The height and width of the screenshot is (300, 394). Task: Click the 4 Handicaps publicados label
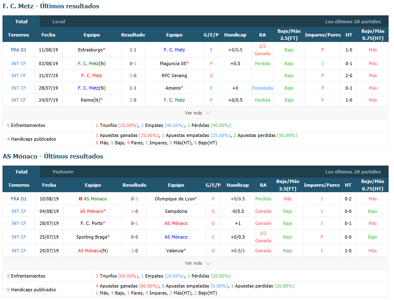[32, 139]
